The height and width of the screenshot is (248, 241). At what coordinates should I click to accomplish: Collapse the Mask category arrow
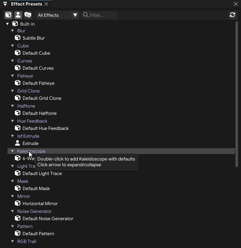(x=13, y=181)
